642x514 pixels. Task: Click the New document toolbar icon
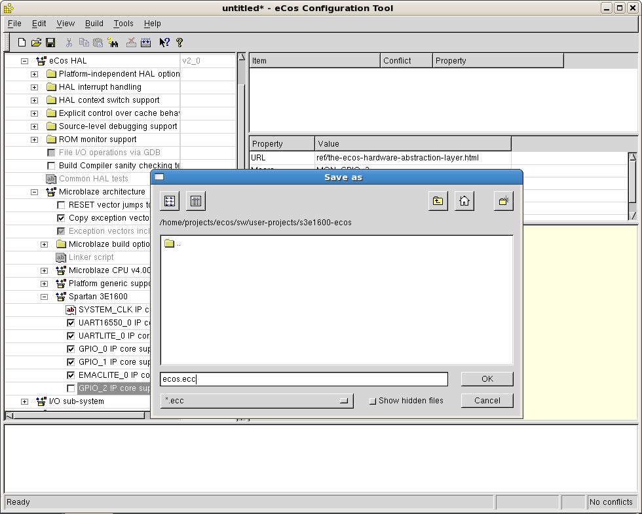pos(22,43)
